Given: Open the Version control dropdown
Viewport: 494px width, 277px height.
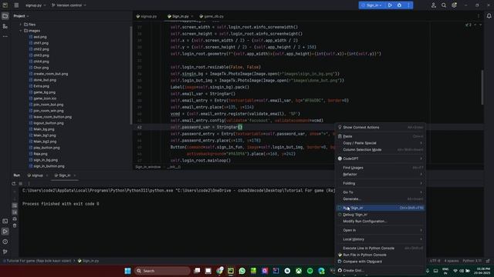Looking at the screenshot, I should [69, 5].
